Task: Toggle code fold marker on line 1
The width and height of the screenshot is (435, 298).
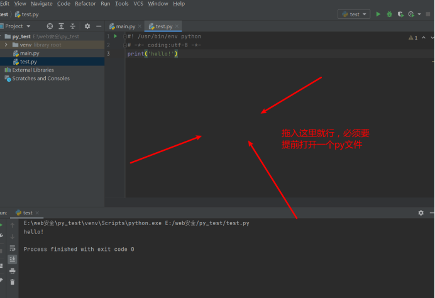Action: click(125, 36)
